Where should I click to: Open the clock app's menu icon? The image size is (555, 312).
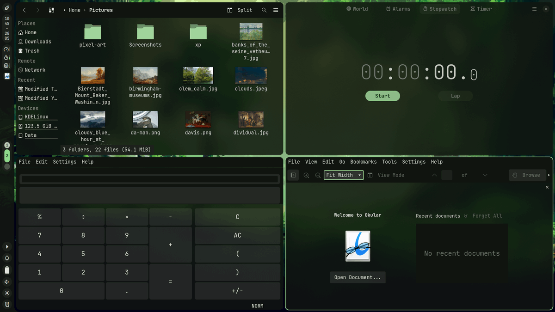click(535, 9)
